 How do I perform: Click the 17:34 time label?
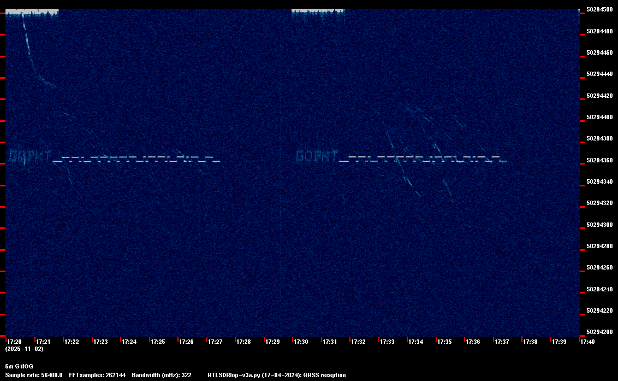coord(416,342)
